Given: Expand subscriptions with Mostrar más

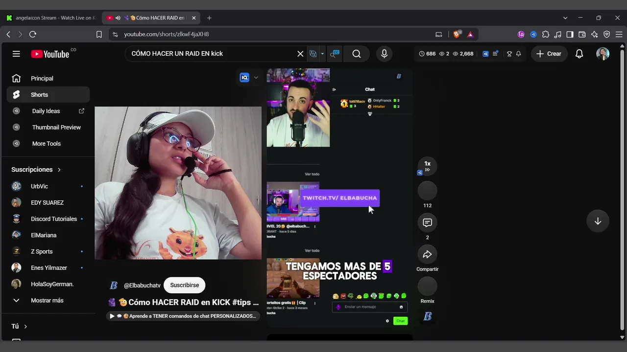Looking at the screenshot, I should click(48, 301).
